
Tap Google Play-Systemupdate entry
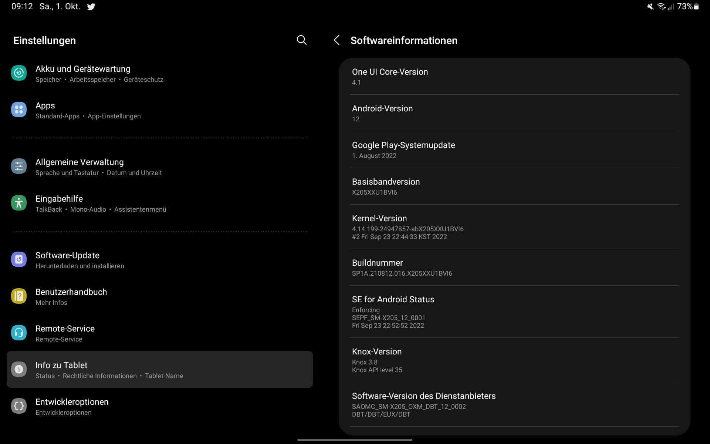click(x=514, y=150)
